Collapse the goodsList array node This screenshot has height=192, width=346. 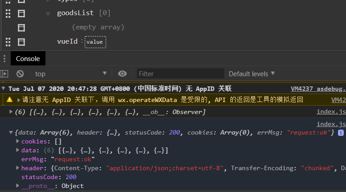point(48,14)
